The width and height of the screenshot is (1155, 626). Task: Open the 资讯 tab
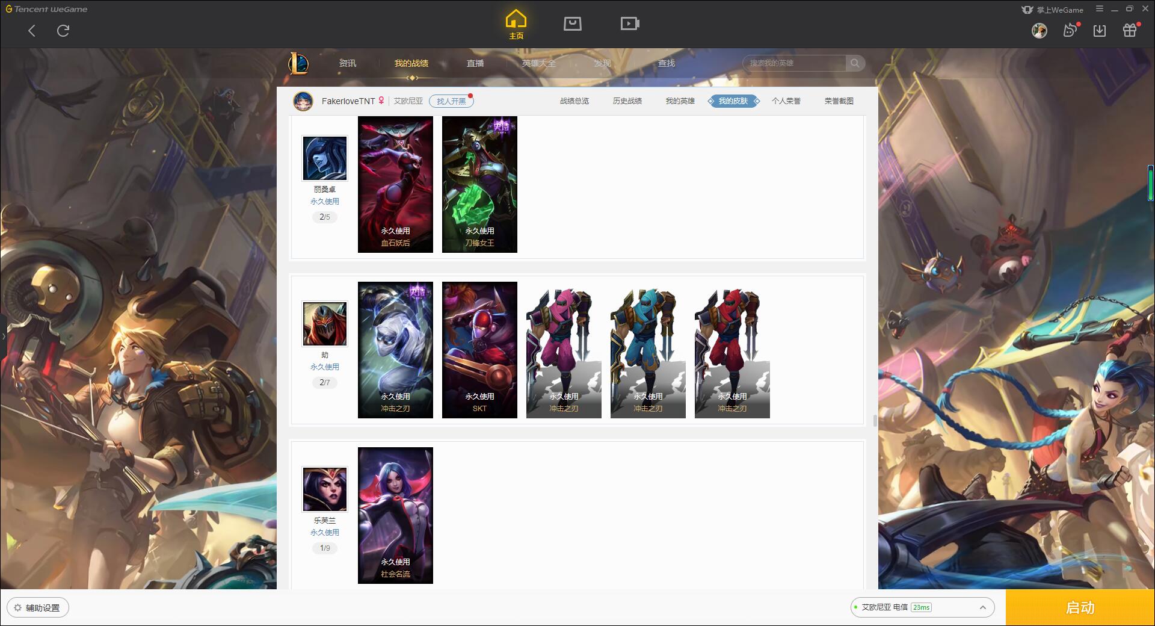point(347,63)
